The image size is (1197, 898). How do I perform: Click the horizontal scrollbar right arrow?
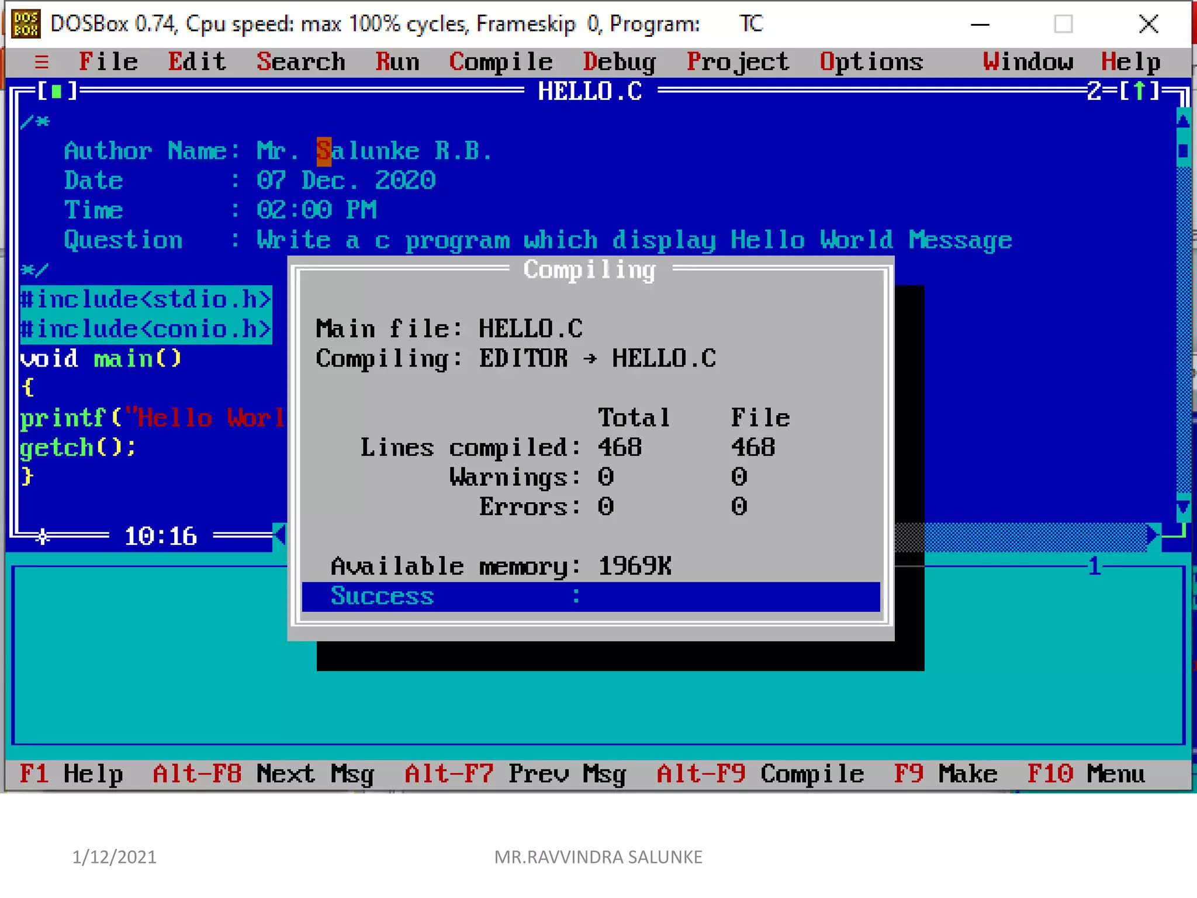1153,535
